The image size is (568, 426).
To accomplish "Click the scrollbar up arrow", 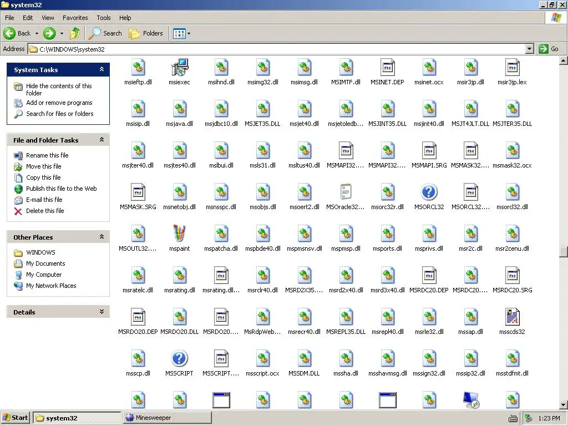I will 564,60.
